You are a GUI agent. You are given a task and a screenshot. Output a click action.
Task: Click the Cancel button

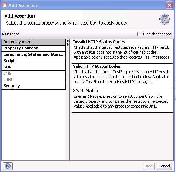click(x=164, y=166)
